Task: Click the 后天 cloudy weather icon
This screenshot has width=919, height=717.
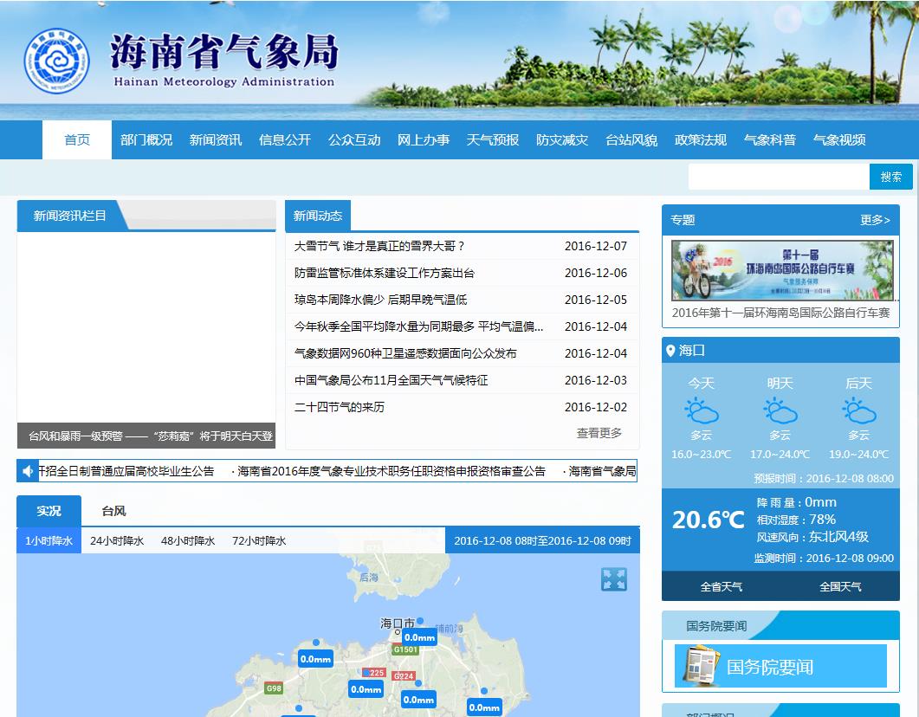Action: point(858,410)
